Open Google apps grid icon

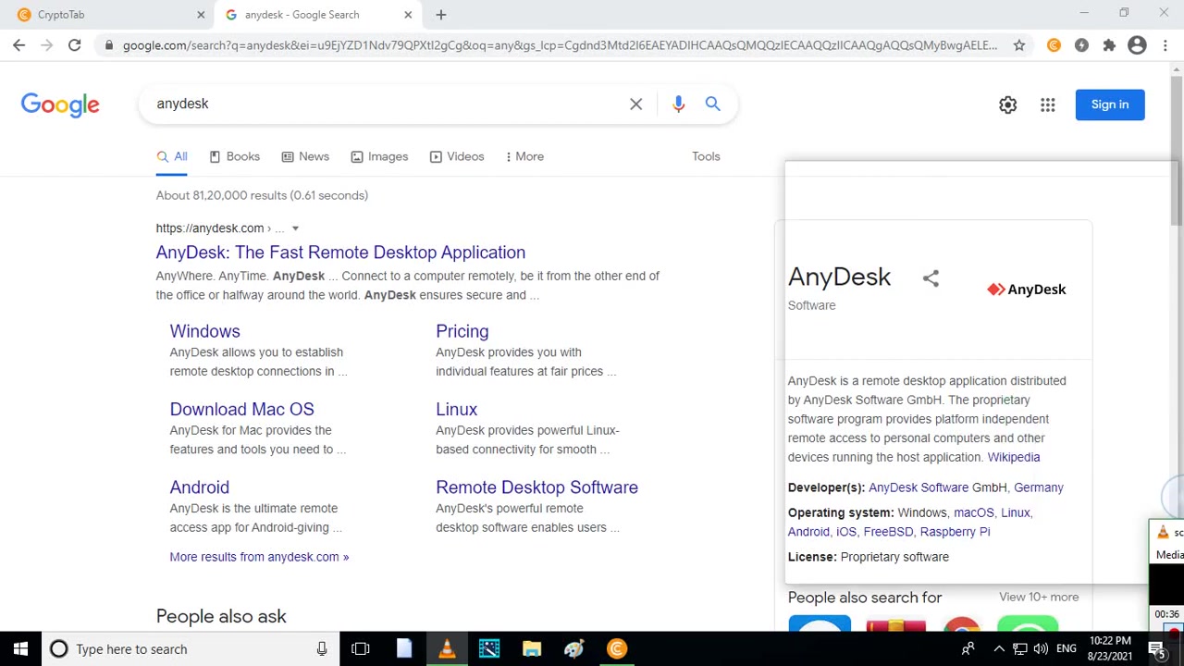[1047, 105]
